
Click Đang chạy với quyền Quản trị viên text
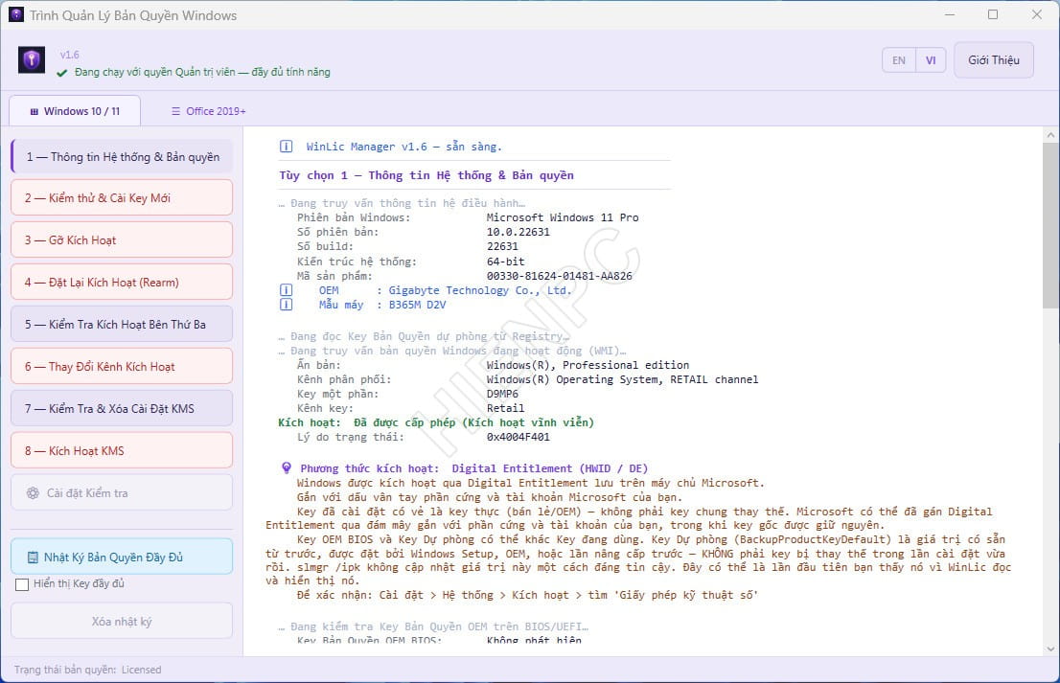(202, 72)
